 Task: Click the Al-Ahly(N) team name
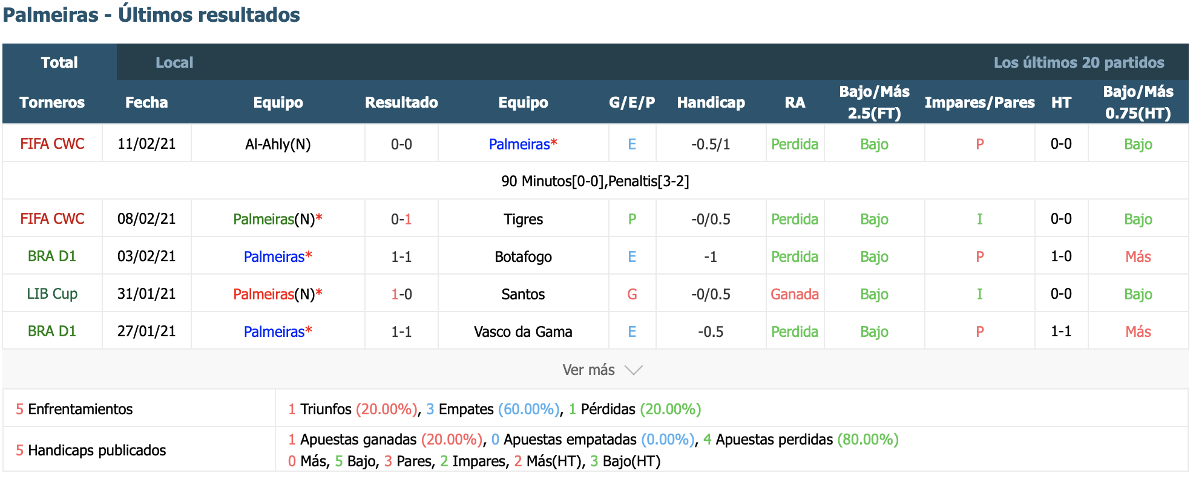coord(278,144)
